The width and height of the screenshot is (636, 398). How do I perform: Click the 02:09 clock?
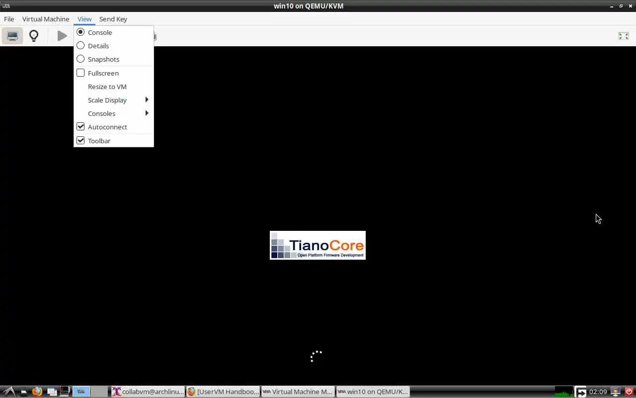point(598,392)
